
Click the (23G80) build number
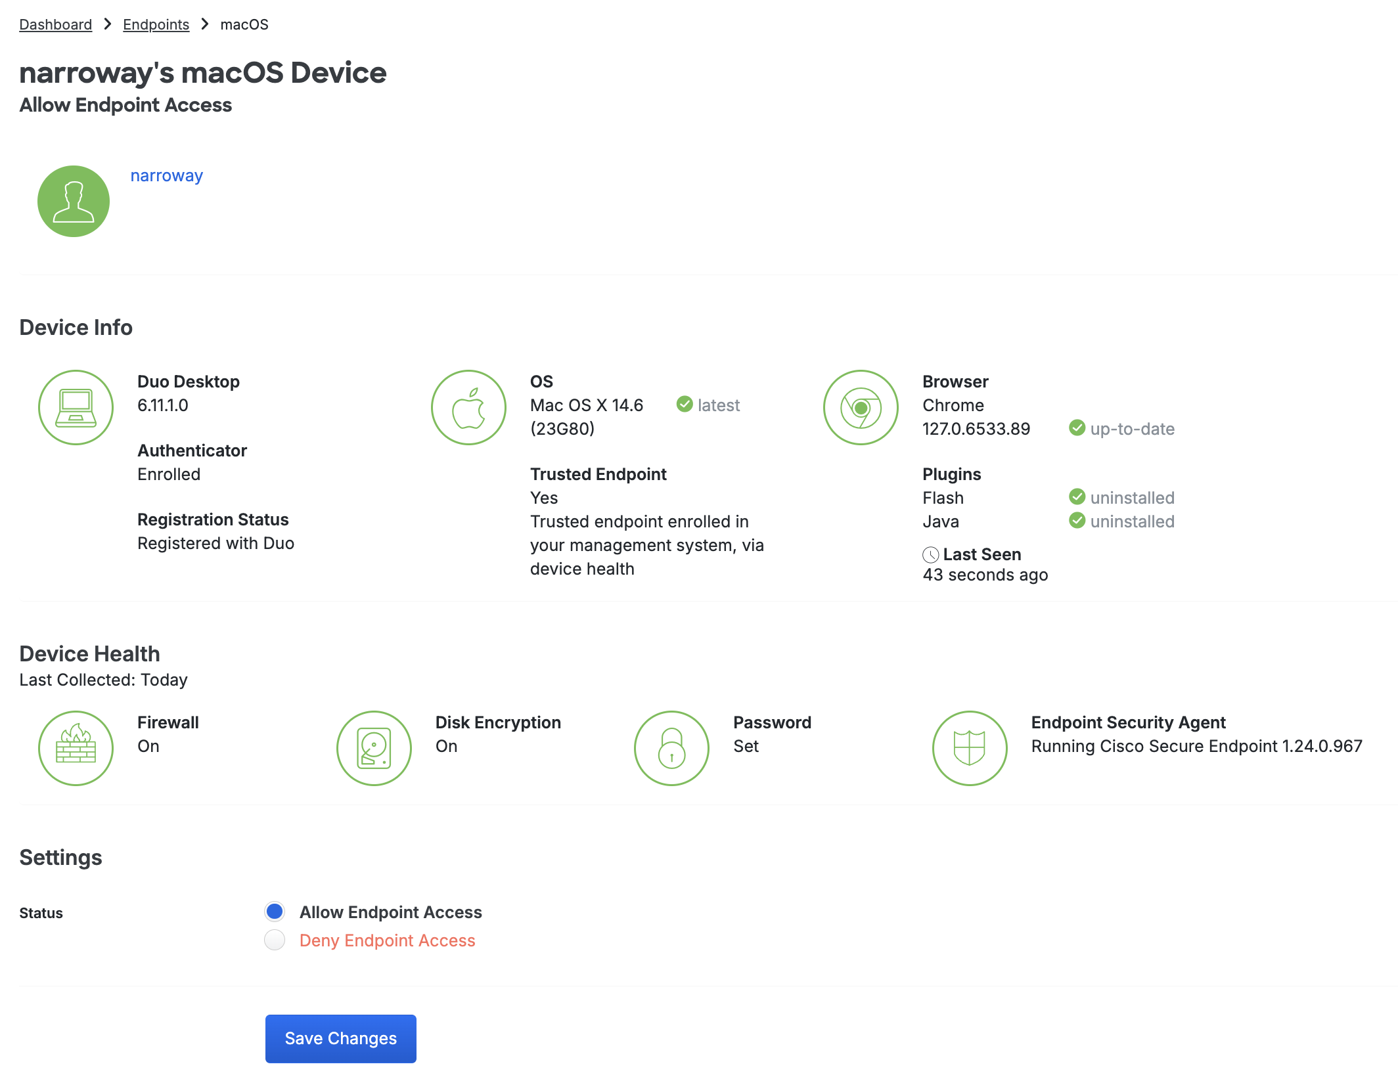pyautogui.click(x=562, y=429)
